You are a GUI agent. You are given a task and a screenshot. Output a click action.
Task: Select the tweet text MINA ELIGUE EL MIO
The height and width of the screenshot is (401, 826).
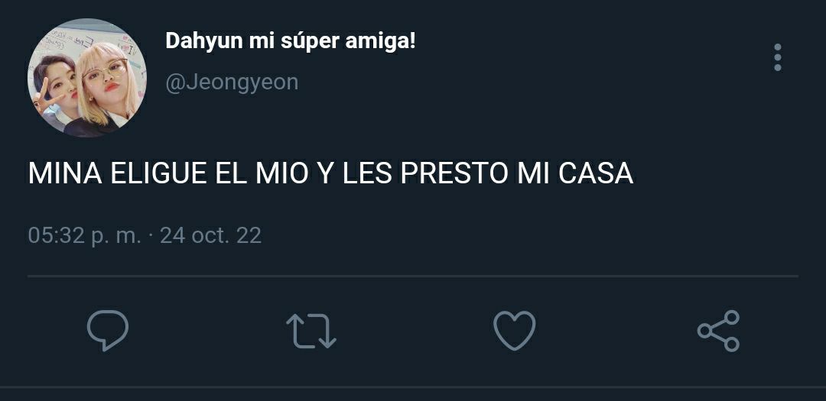[x=168, y=173]
